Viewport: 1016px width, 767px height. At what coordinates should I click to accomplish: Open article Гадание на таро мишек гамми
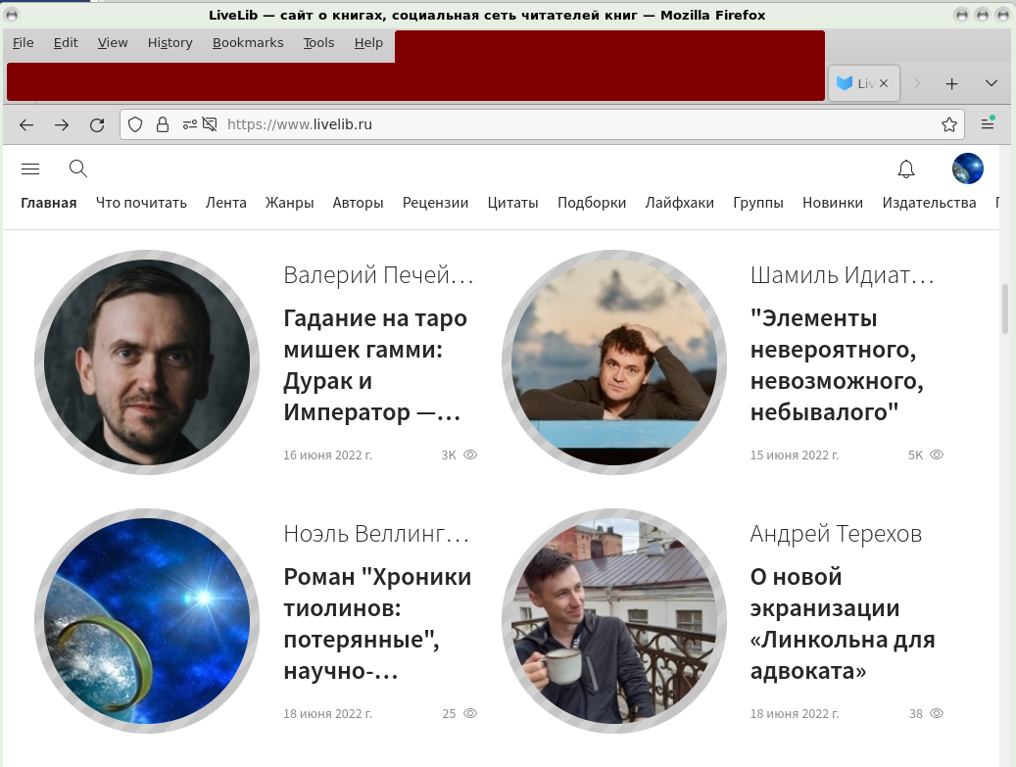(375, 364)
